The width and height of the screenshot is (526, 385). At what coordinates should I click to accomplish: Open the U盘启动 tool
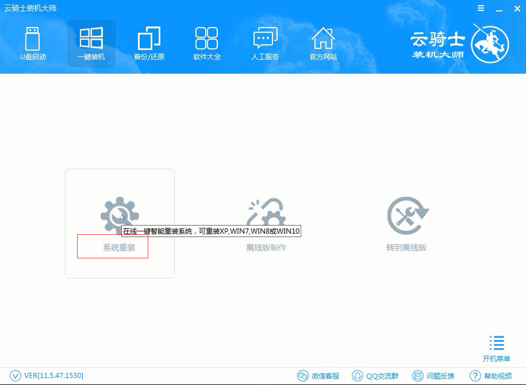coord(33,44)
